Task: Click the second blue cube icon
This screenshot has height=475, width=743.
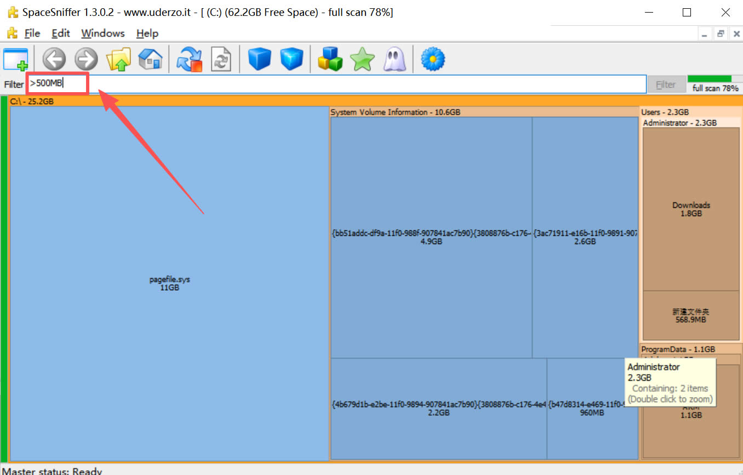Action: 292,59
